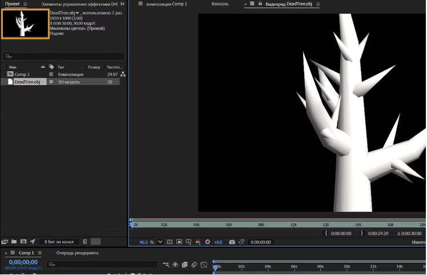The width and height of the screenshot is (427, 275).
Task: Toggle transparency grid in footage viewer
Action: 170,242
